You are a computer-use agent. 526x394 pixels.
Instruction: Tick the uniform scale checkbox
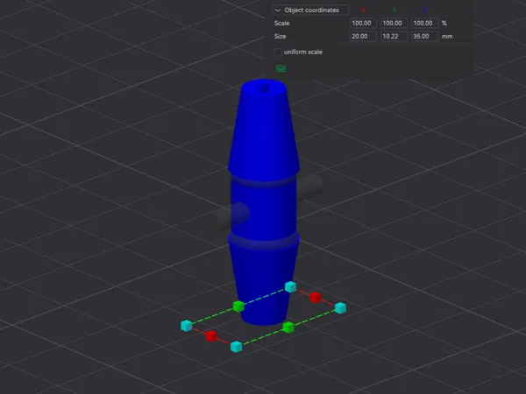click(278, 52)
